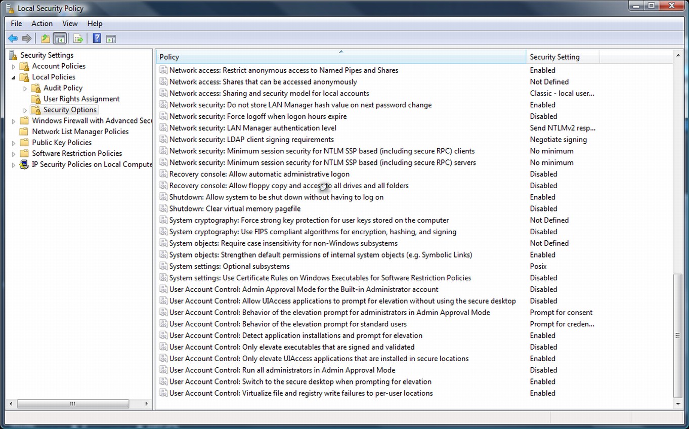Viewport: 689px width, 429px height.
Task: Select Network security: LAN Manager authentication level policy
Action: [x=252, y=128]
